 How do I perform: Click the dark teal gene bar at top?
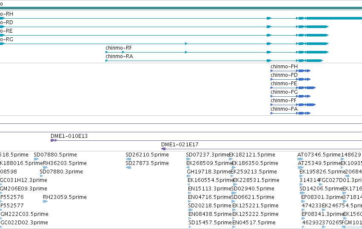[181, 8]
